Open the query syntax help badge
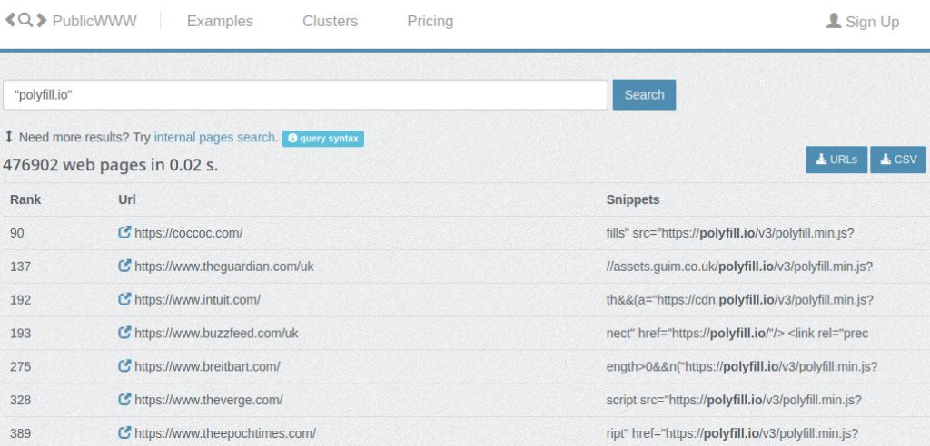The image size is (930, 446). (323, 139)
